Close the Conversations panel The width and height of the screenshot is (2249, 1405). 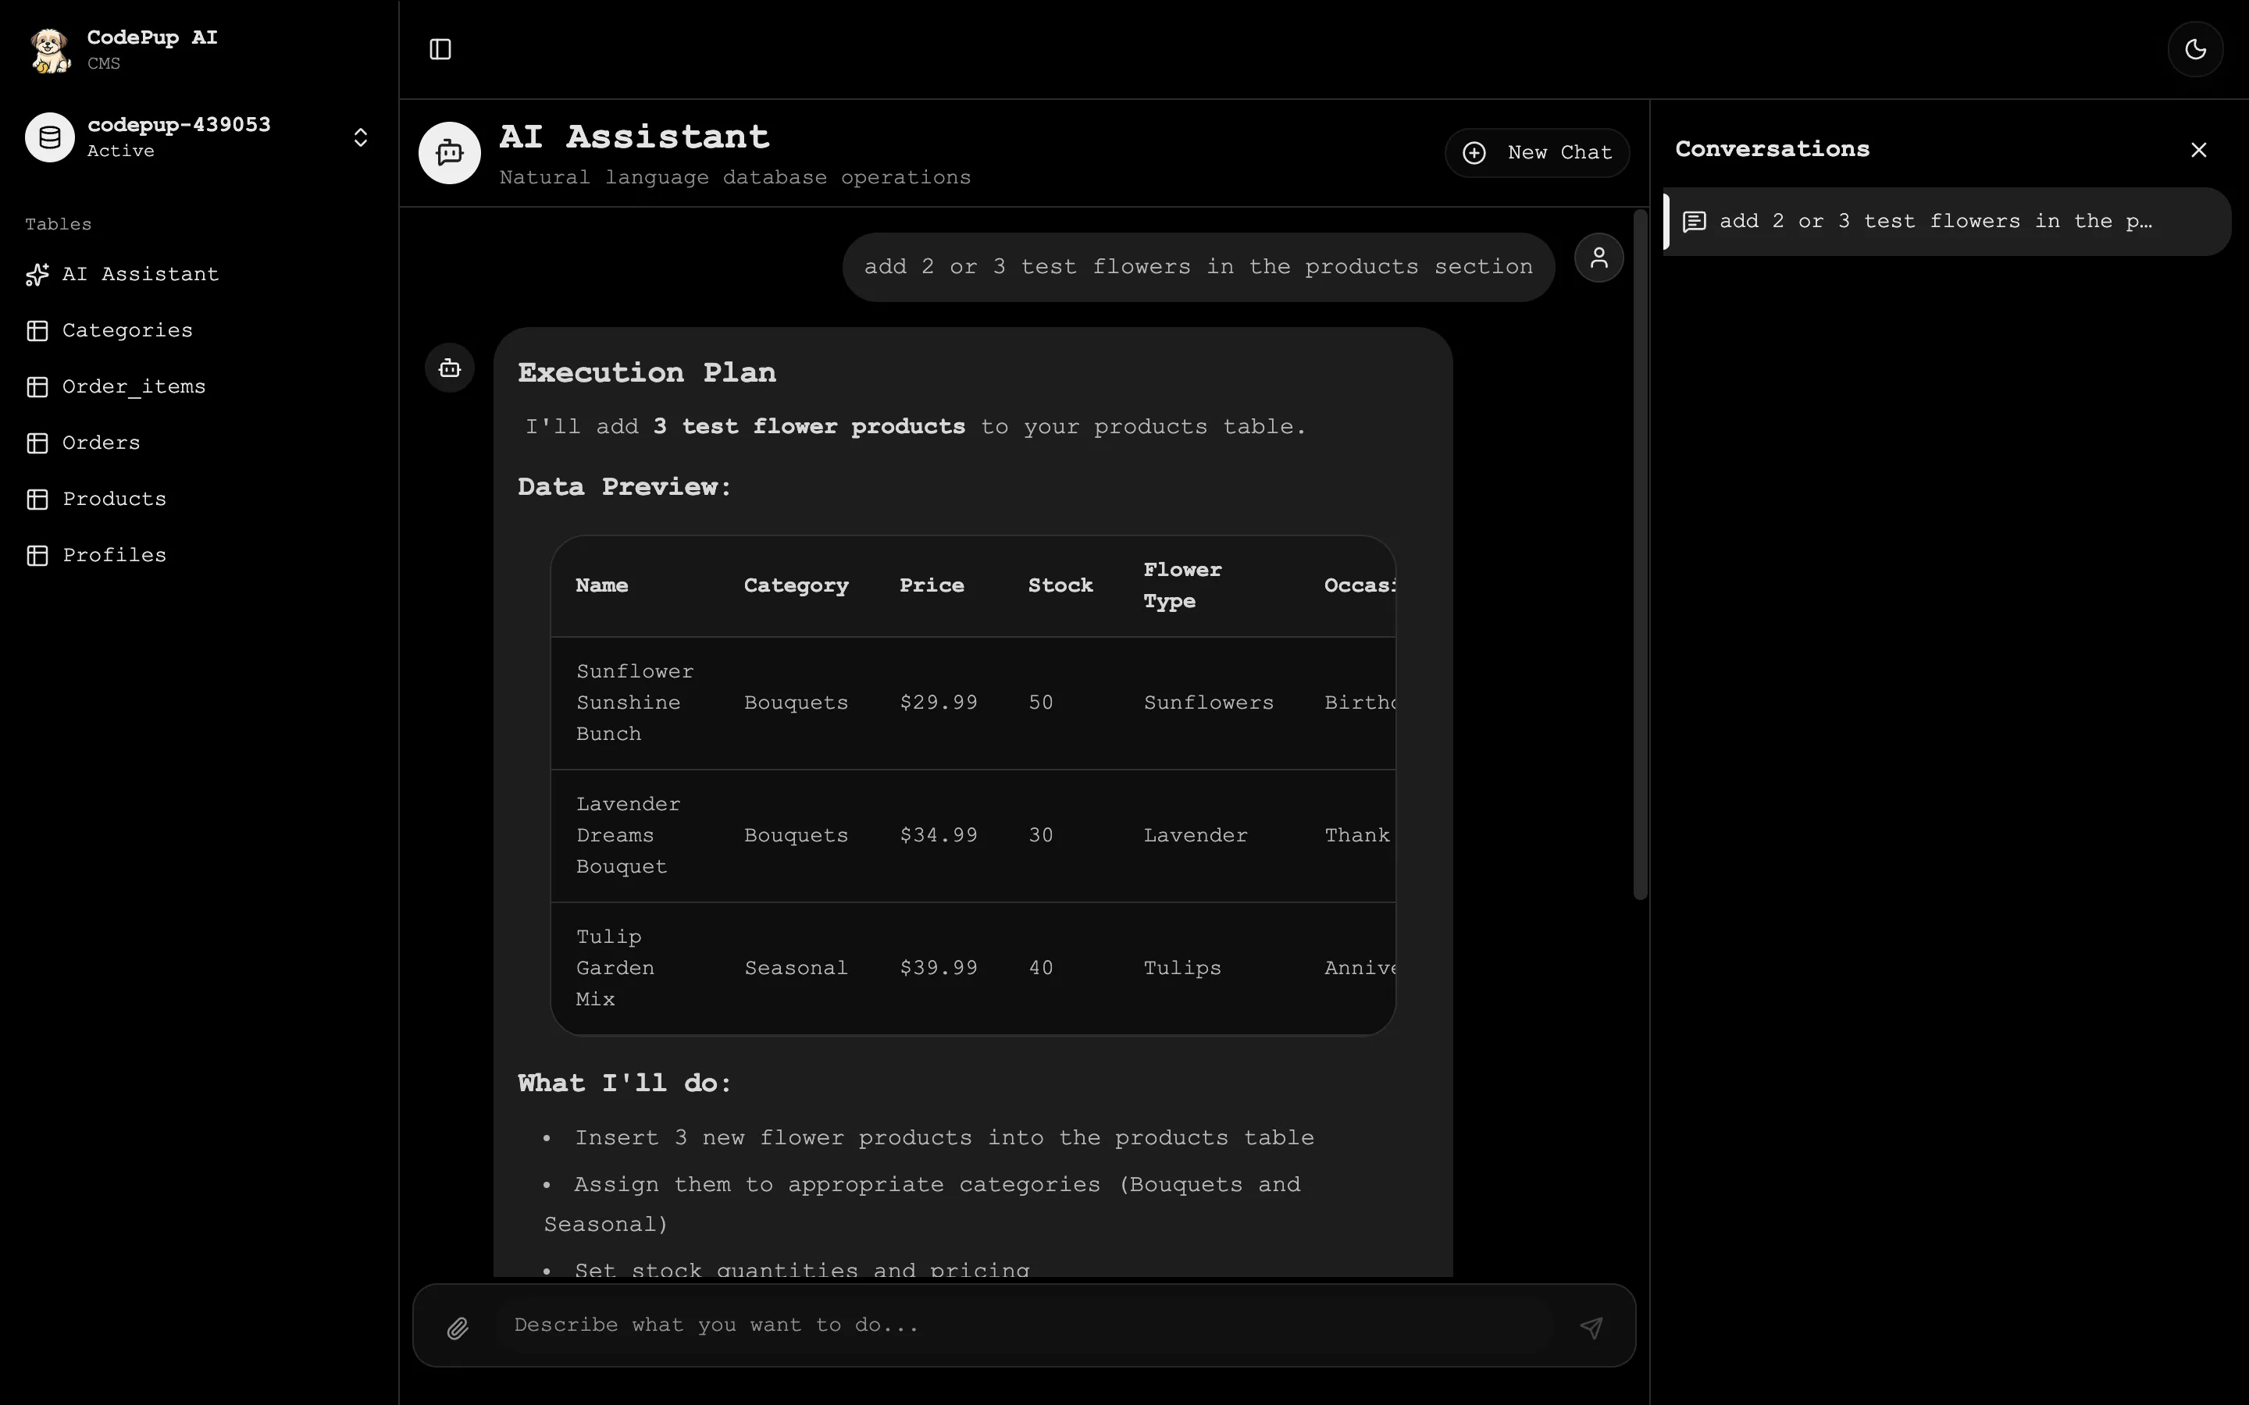(x=2199, y=150)
